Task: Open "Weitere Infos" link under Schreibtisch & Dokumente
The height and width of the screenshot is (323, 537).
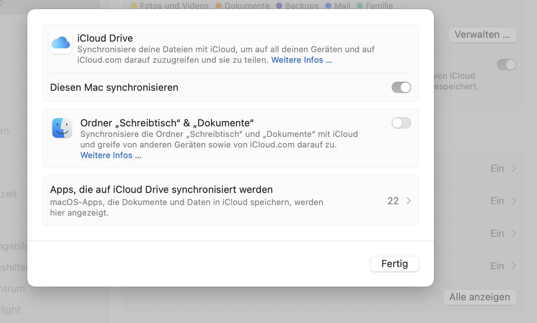Action: click(x=111, y=155)
